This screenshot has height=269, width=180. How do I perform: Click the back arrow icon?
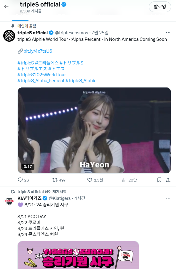[x=6, y=7]
